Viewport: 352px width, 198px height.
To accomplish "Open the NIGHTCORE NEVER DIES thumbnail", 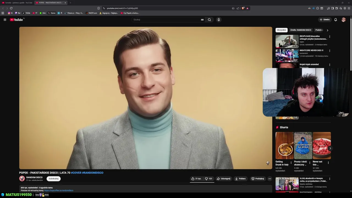I will pyautogui.click(x=287, y=55).
